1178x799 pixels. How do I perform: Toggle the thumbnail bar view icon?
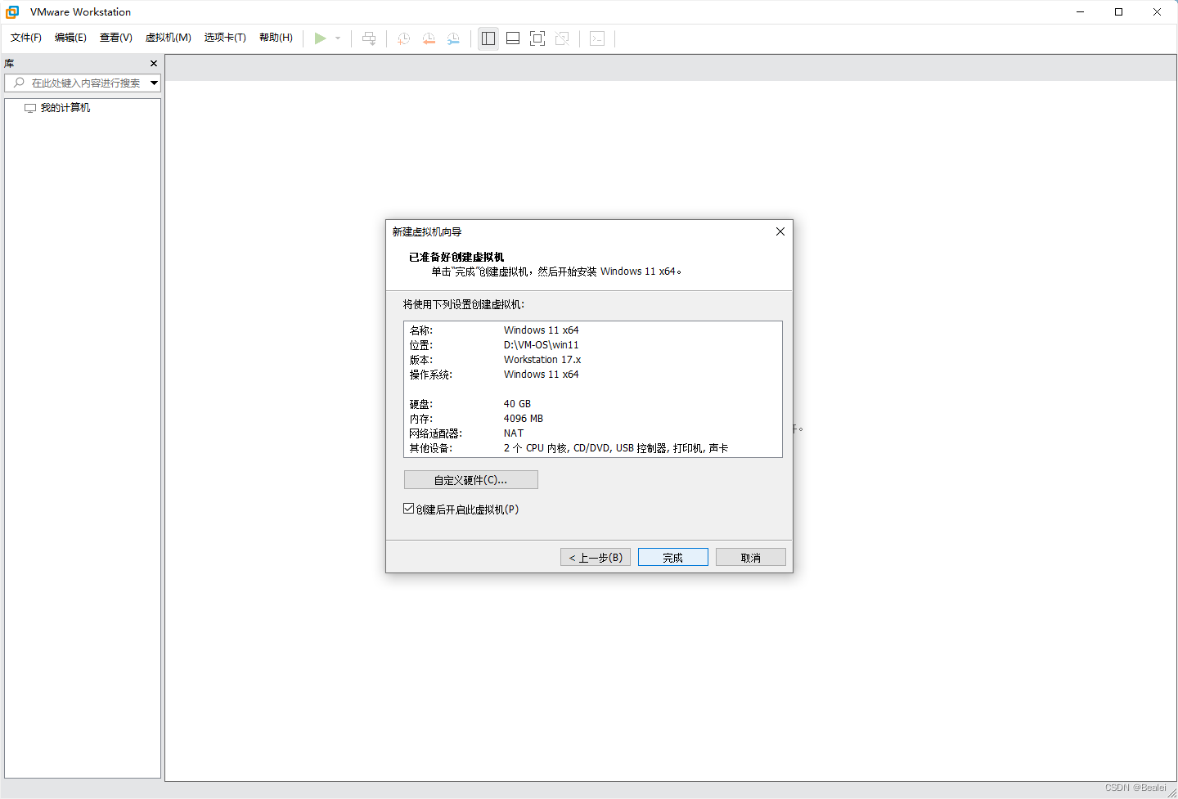(513, 38)
